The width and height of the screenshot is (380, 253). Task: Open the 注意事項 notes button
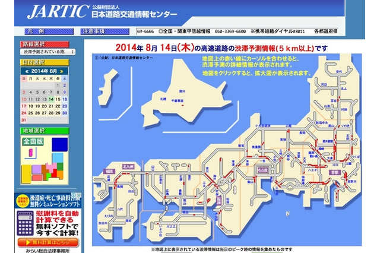tap(104, 31)
